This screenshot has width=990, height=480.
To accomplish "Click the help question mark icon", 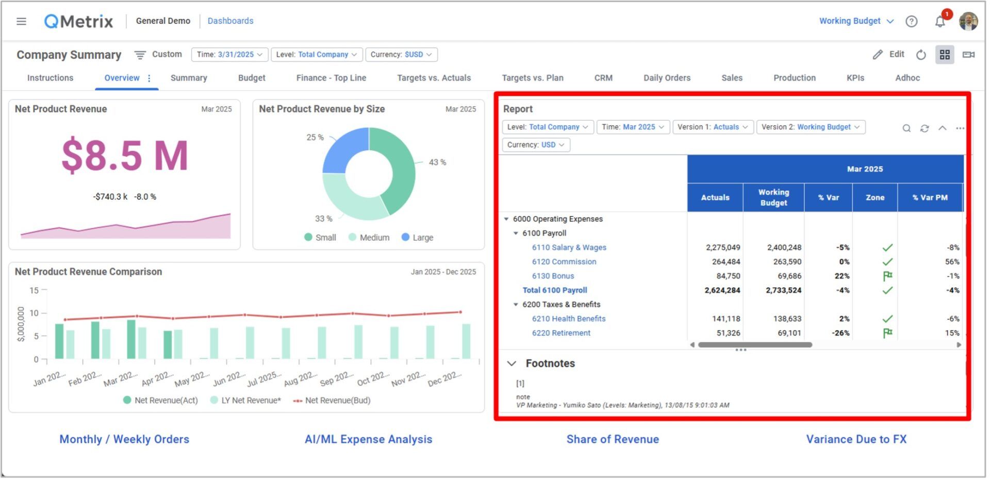I will coord(911,21).
